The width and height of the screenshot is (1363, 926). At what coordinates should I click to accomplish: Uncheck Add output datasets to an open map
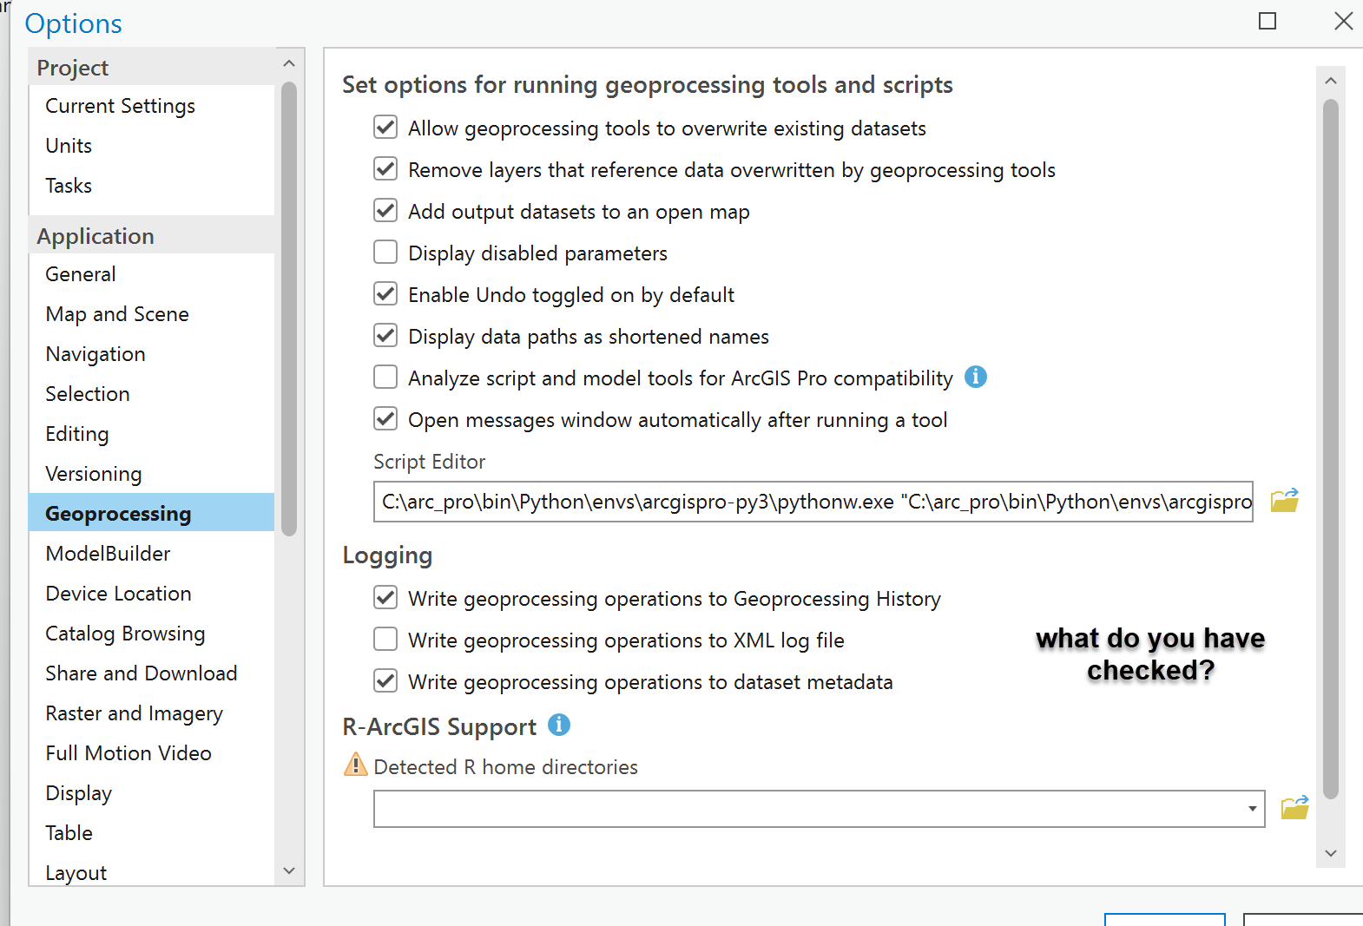[x=385, y=210]
